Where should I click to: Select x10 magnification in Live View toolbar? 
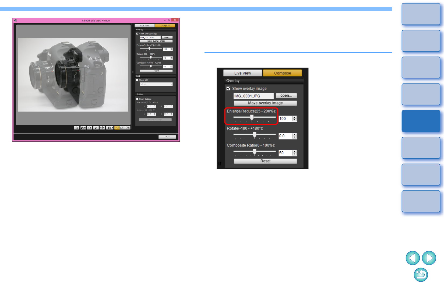(x=128, y=128)
